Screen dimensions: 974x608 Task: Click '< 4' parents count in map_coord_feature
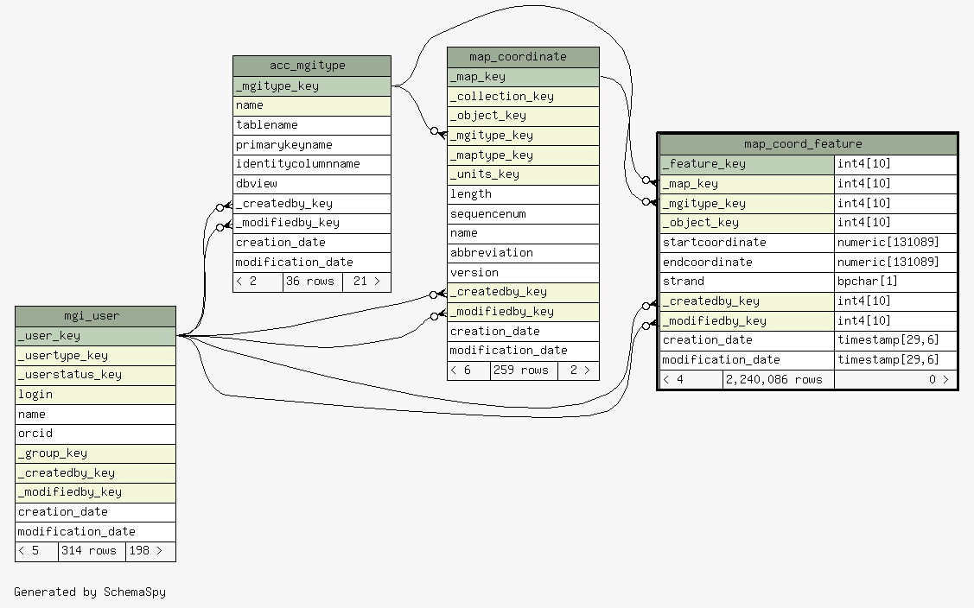point(691,380)
